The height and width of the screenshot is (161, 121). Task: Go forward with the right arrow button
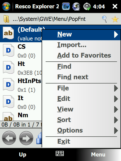click(x=26, y=138)
